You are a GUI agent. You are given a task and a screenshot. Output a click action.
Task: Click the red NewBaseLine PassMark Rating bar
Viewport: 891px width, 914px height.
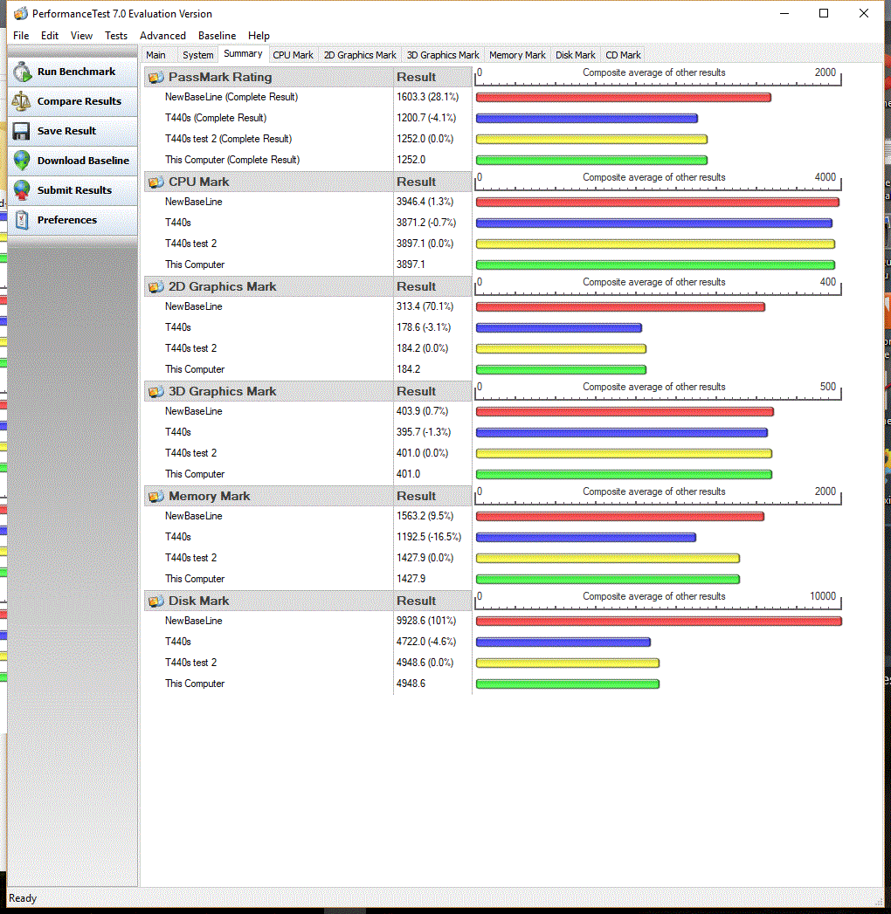(x=624, y=98)
